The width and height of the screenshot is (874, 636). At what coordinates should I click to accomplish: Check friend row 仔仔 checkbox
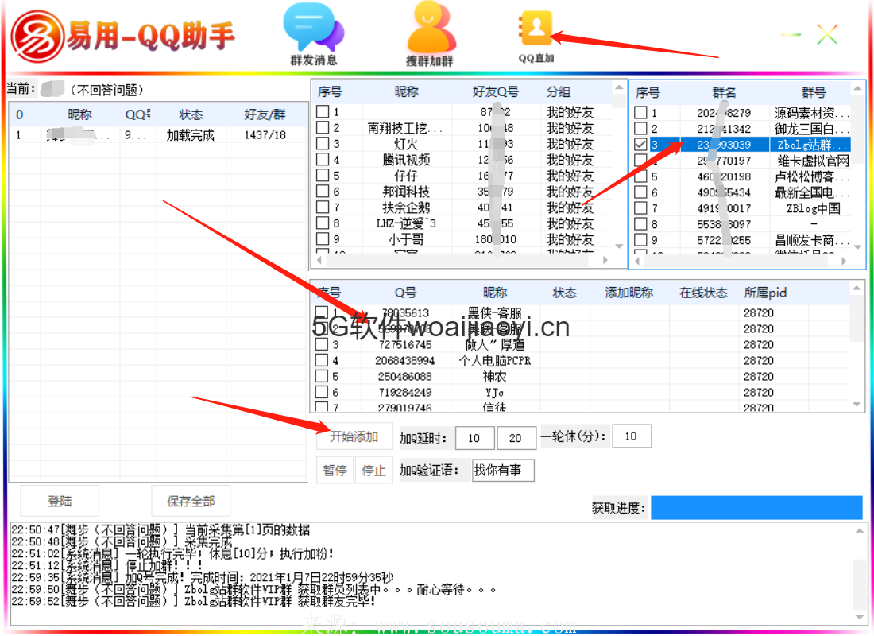click(x=322, y=175)
